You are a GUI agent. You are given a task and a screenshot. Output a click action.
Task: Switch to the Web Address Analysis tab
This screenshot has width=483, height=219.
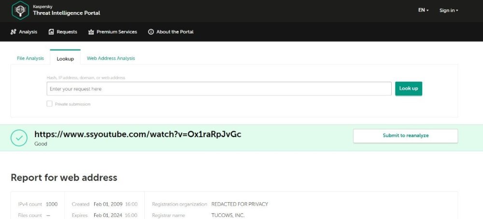[x=111, y=58]
